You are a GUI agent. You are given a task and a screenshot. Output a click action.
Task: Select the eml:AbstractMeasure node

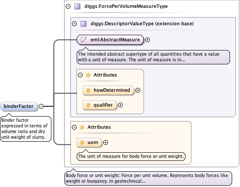[x=110, y=40]
